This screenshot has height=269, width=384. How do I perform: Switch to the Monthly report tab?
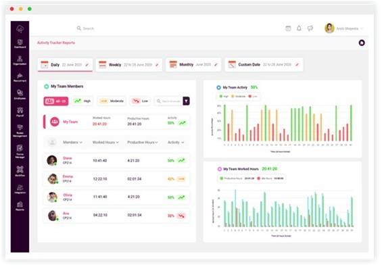click(x=193, y=65)
